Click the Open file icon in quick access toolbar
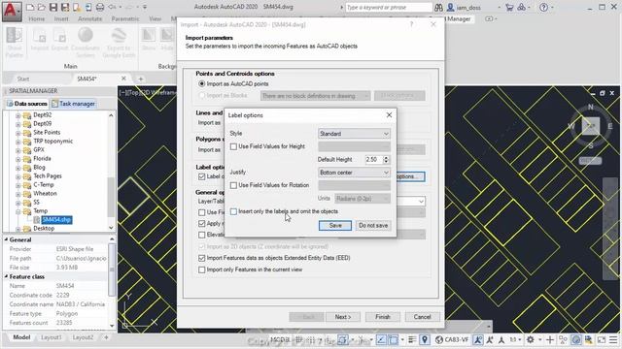Image resolution: width=622 pixels, height=349 pixels. coord(41,7)
